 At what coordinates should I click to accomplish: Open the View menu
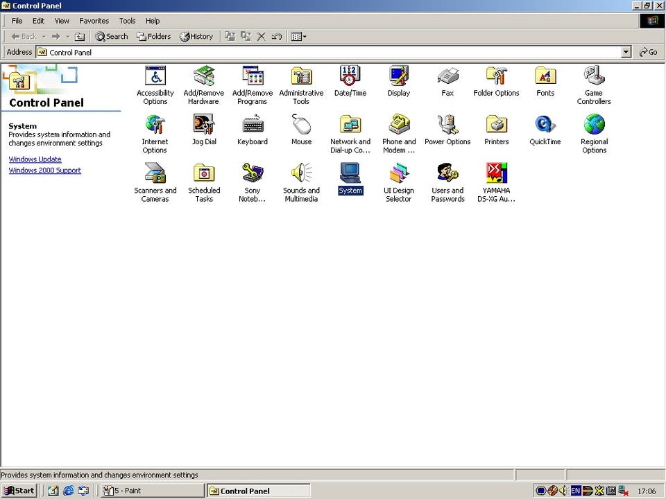[62, 21]
